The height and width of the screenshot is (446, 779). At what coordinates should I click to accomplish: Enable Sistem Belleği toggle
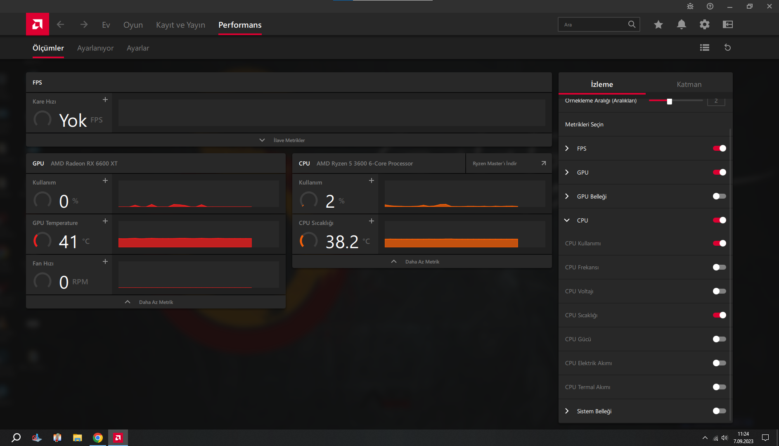[719, 411]
